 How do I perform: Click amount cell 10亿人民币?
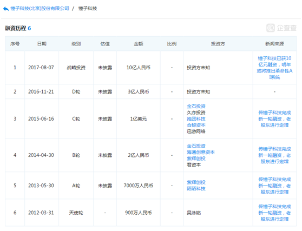point(139,68)
